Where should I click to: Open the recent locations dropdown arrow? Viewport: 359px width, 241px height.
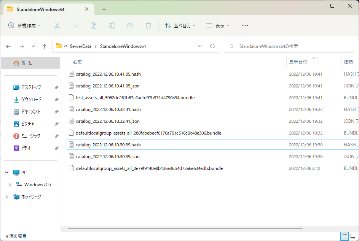pyautogui.click(x=33, y=46)
